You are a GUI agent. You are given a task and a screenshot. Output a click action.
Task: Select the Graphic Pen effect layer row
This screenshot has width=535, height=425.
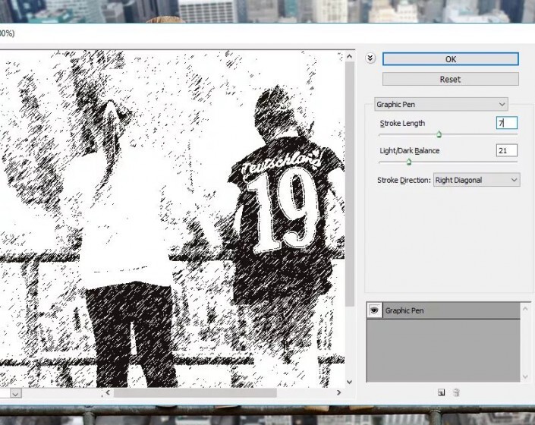[448, 310]
